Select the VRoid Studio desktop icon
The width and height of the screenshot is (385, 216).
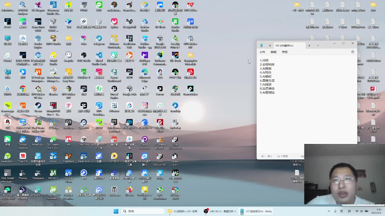click(x=53, y=58)
